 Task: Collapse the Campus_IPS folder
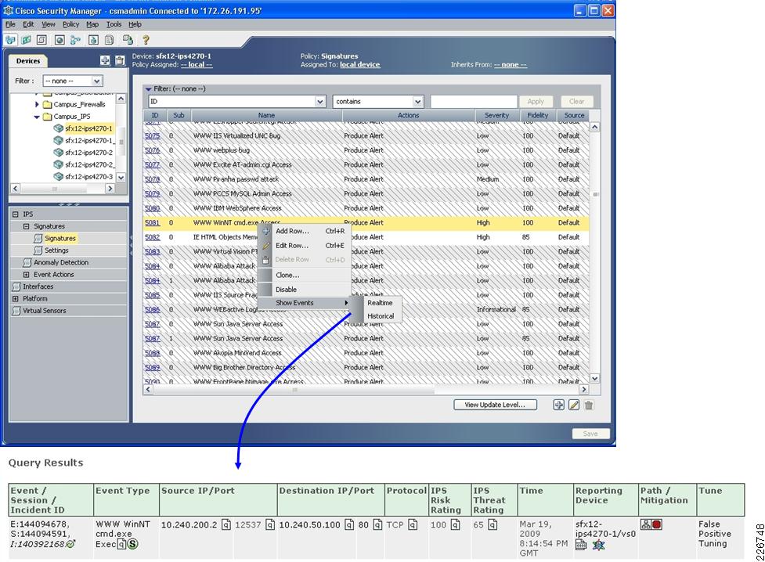pyautogui.click(x=37, y=117)
